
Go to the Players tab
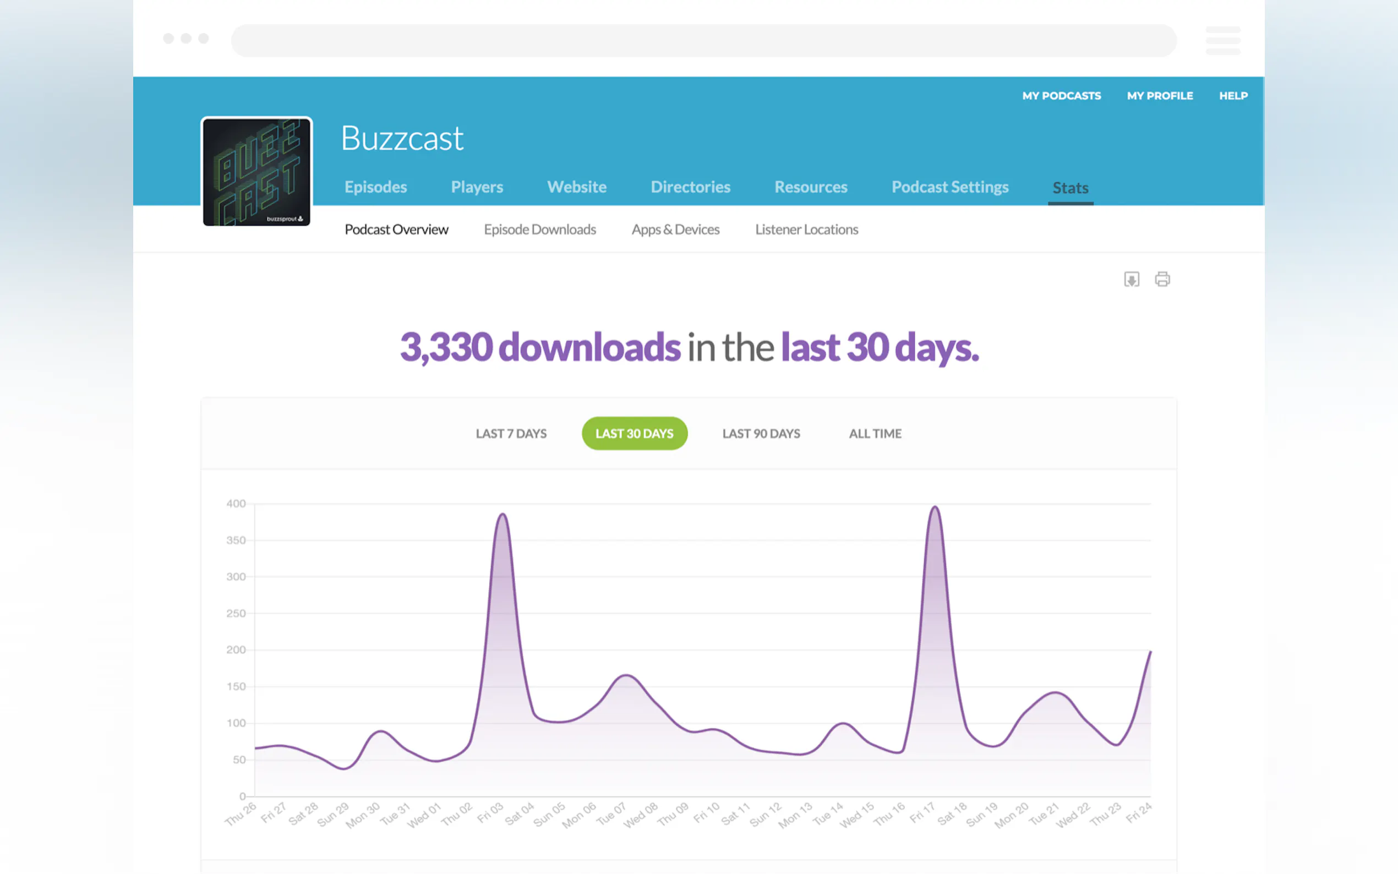click(x=477, y=187)
